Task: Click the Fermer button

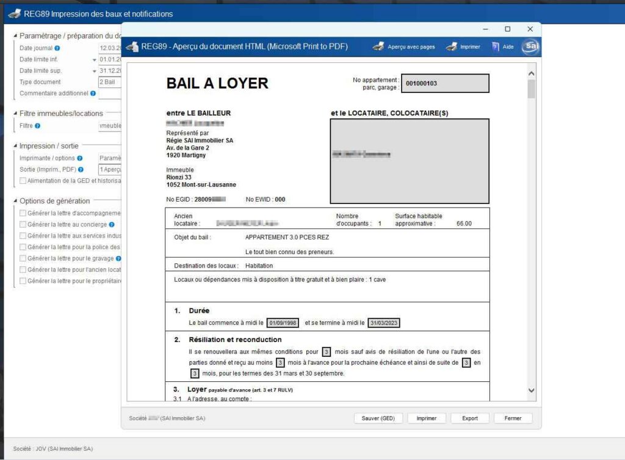Action: [x=513, y=418]
